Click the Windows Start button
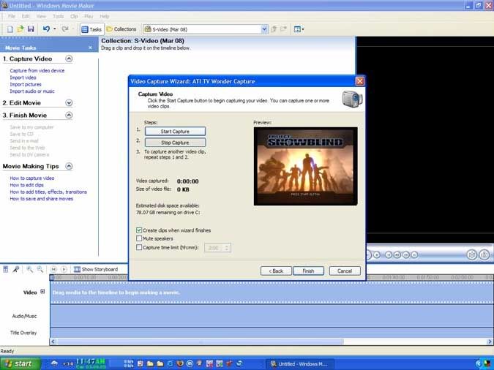Viewport: 494px width, 370px height. point(19,363)
